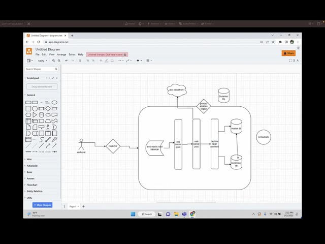
Task: Edit scratchpad with the pencil icon
Action: 53,78
